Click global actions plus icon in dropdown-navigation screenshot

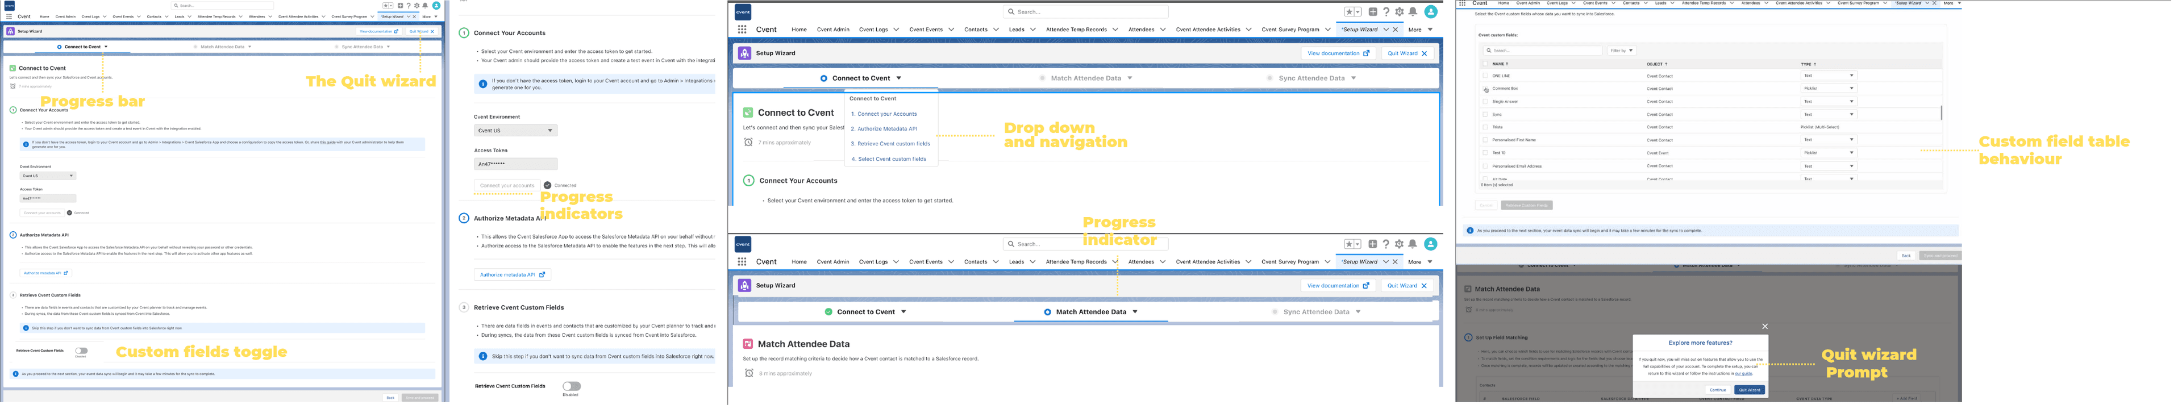tap(1373, 12)
